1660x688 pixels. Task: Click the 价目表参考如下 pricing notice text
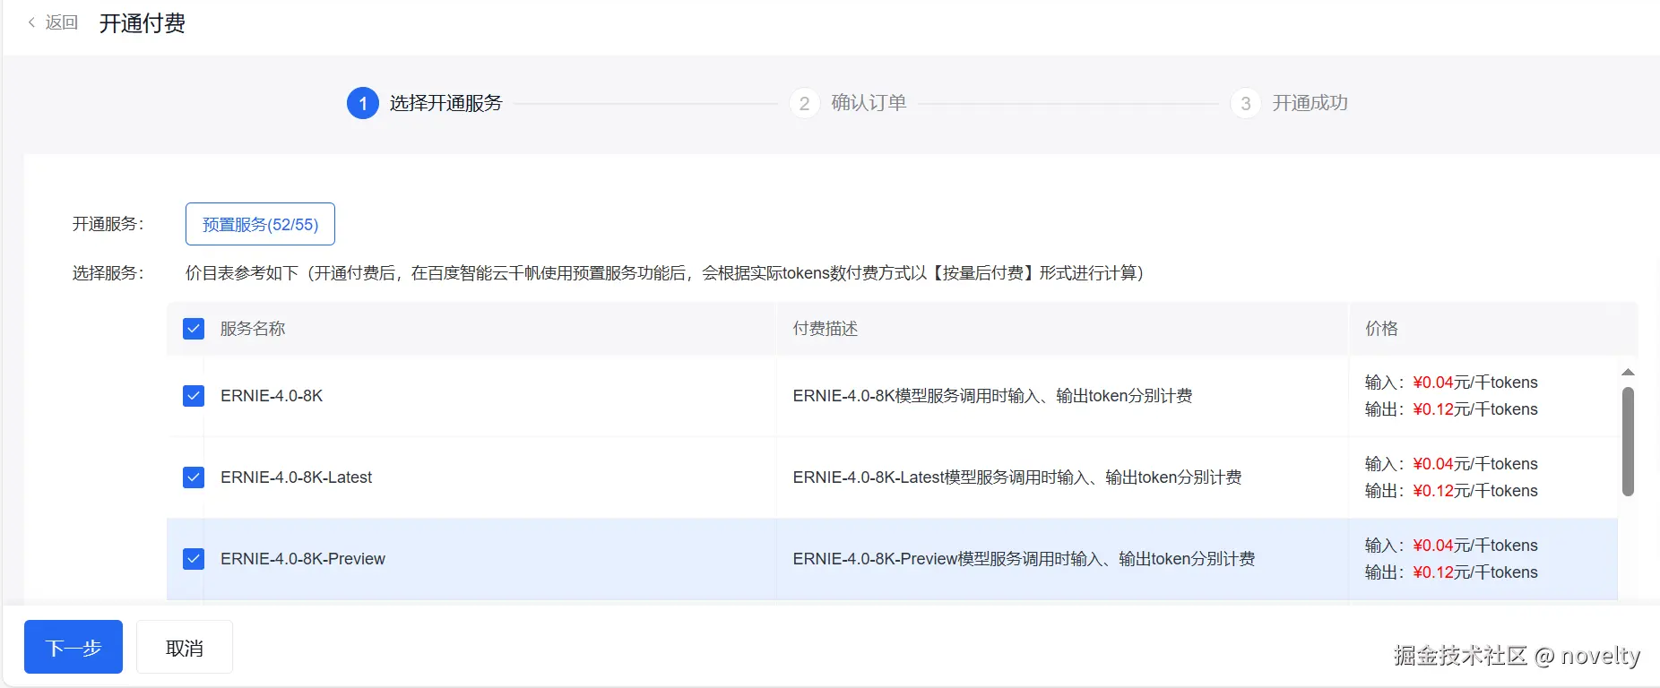[665, 273]
